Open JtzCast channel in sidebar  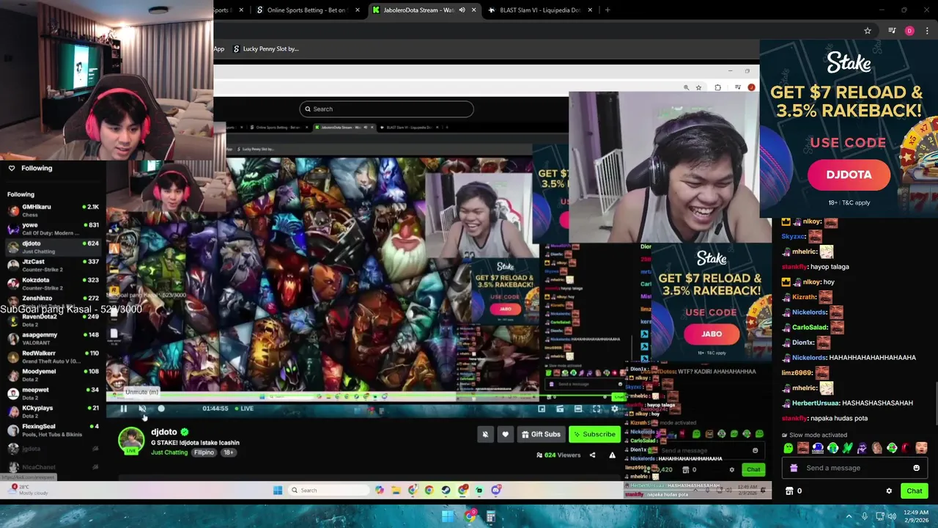tap(53, 265)
